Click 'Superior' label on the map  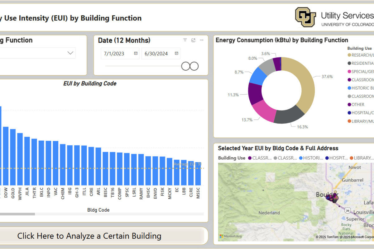[x=355, y=219]
